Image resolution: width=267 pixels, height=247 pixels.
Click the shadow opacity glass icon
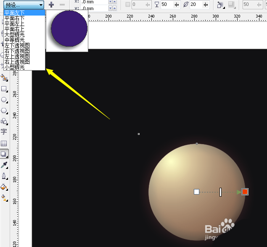157,5
